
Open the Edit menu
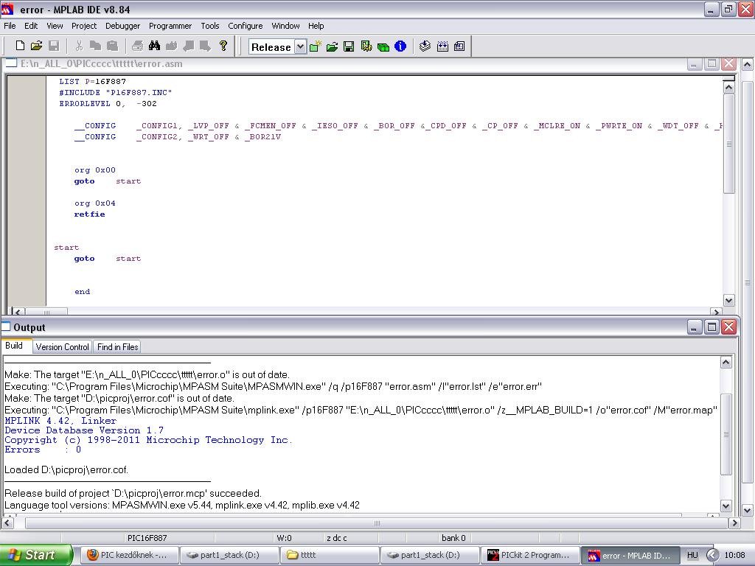(x=31, y=26)
